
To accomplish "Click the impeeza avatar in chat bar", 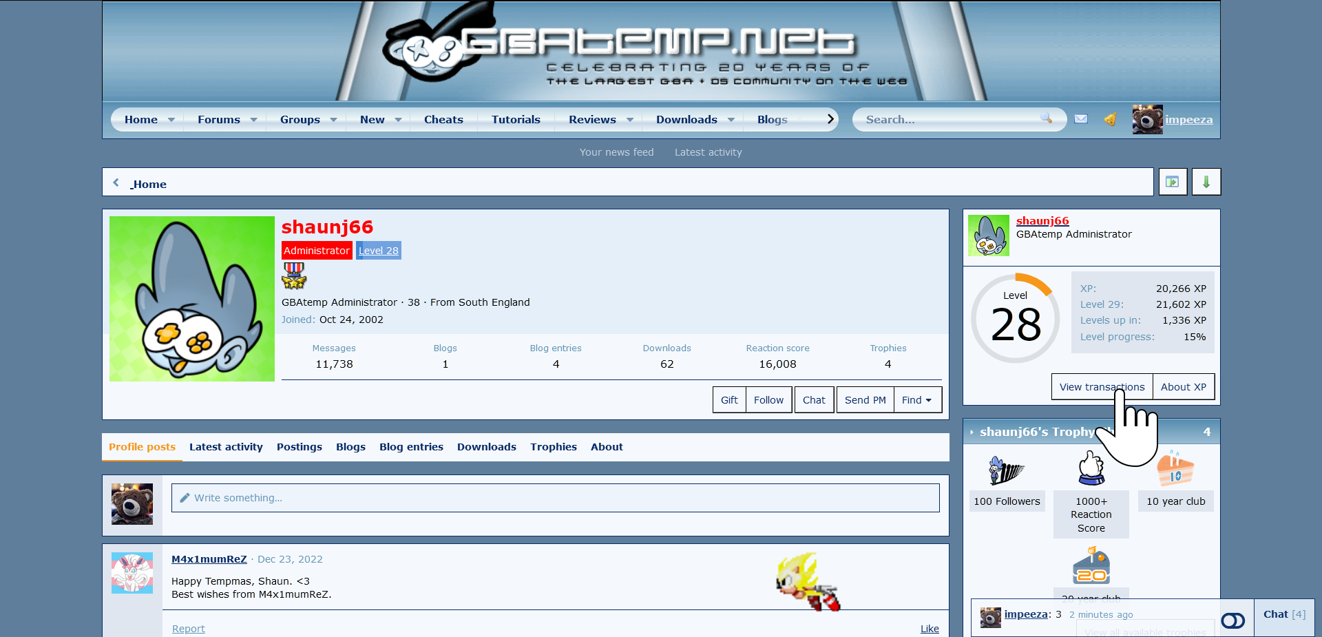I will 991,618.
